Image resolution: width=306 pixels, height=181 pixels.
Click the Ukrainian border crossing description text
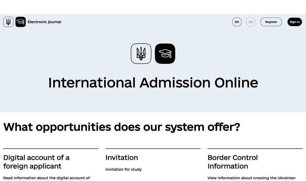(251, 178)
